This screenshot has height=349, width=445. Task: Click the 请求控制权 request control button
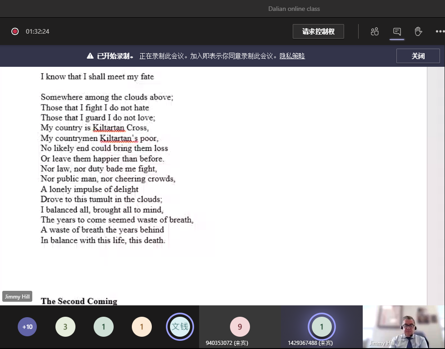(x=318, y=31)
